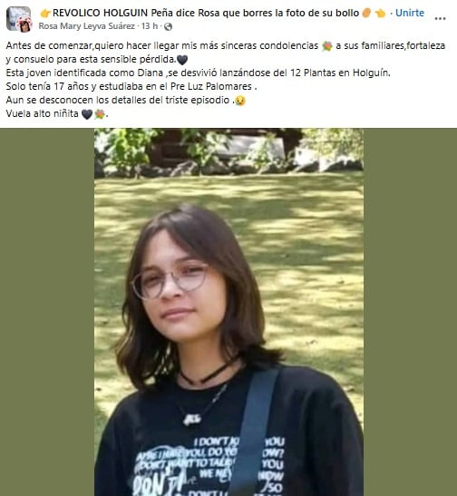Click the bread emoji after bollo
The width and height of the screenshot is (457, 496).
pos(366,14)
